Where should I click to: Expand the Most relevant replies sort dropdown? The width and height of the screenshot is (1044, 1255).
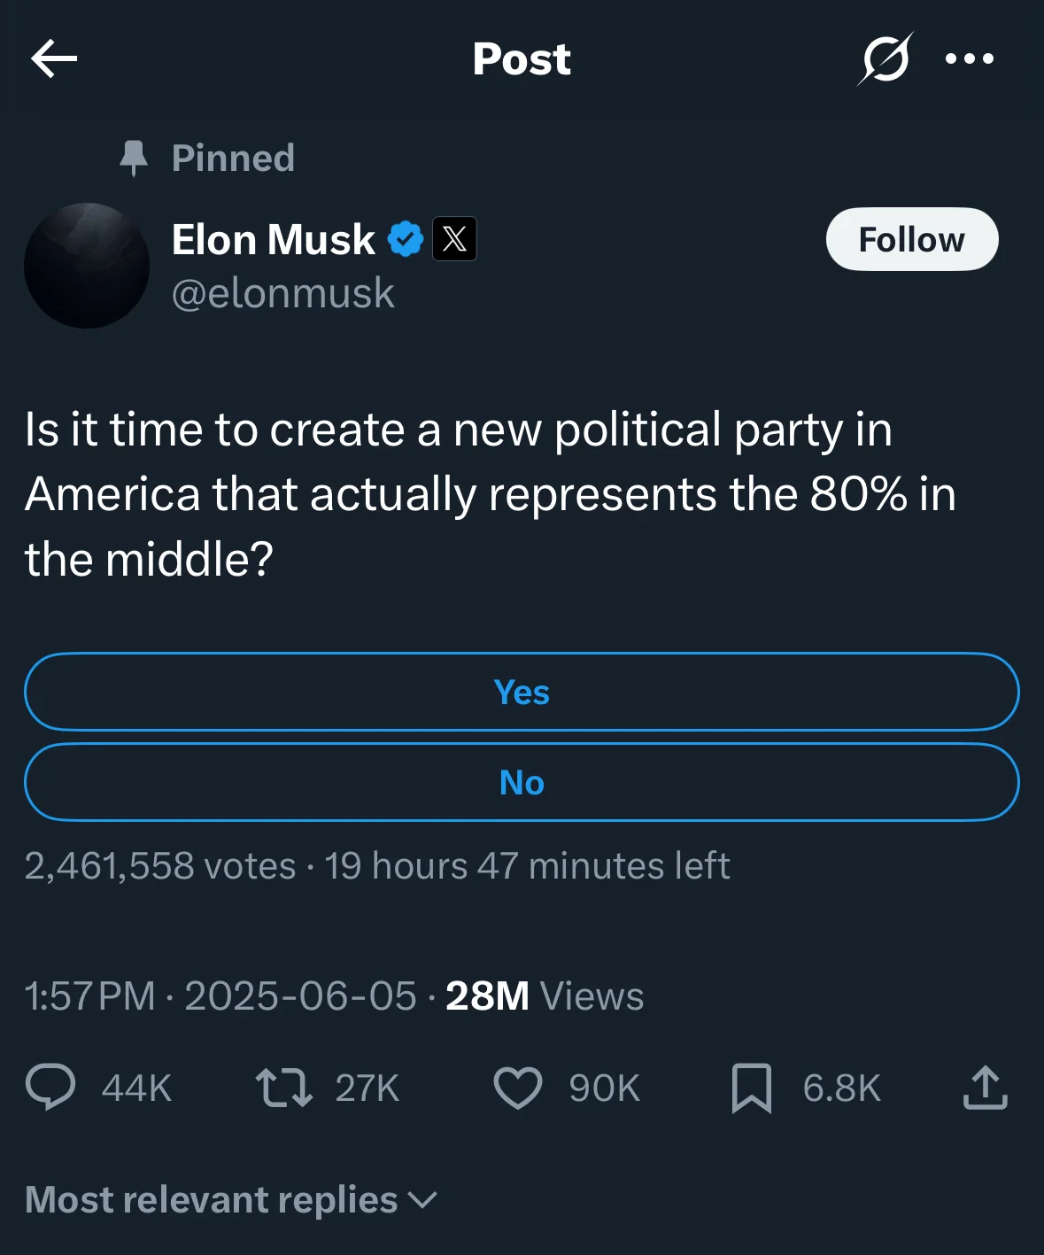click(231, 1199)
